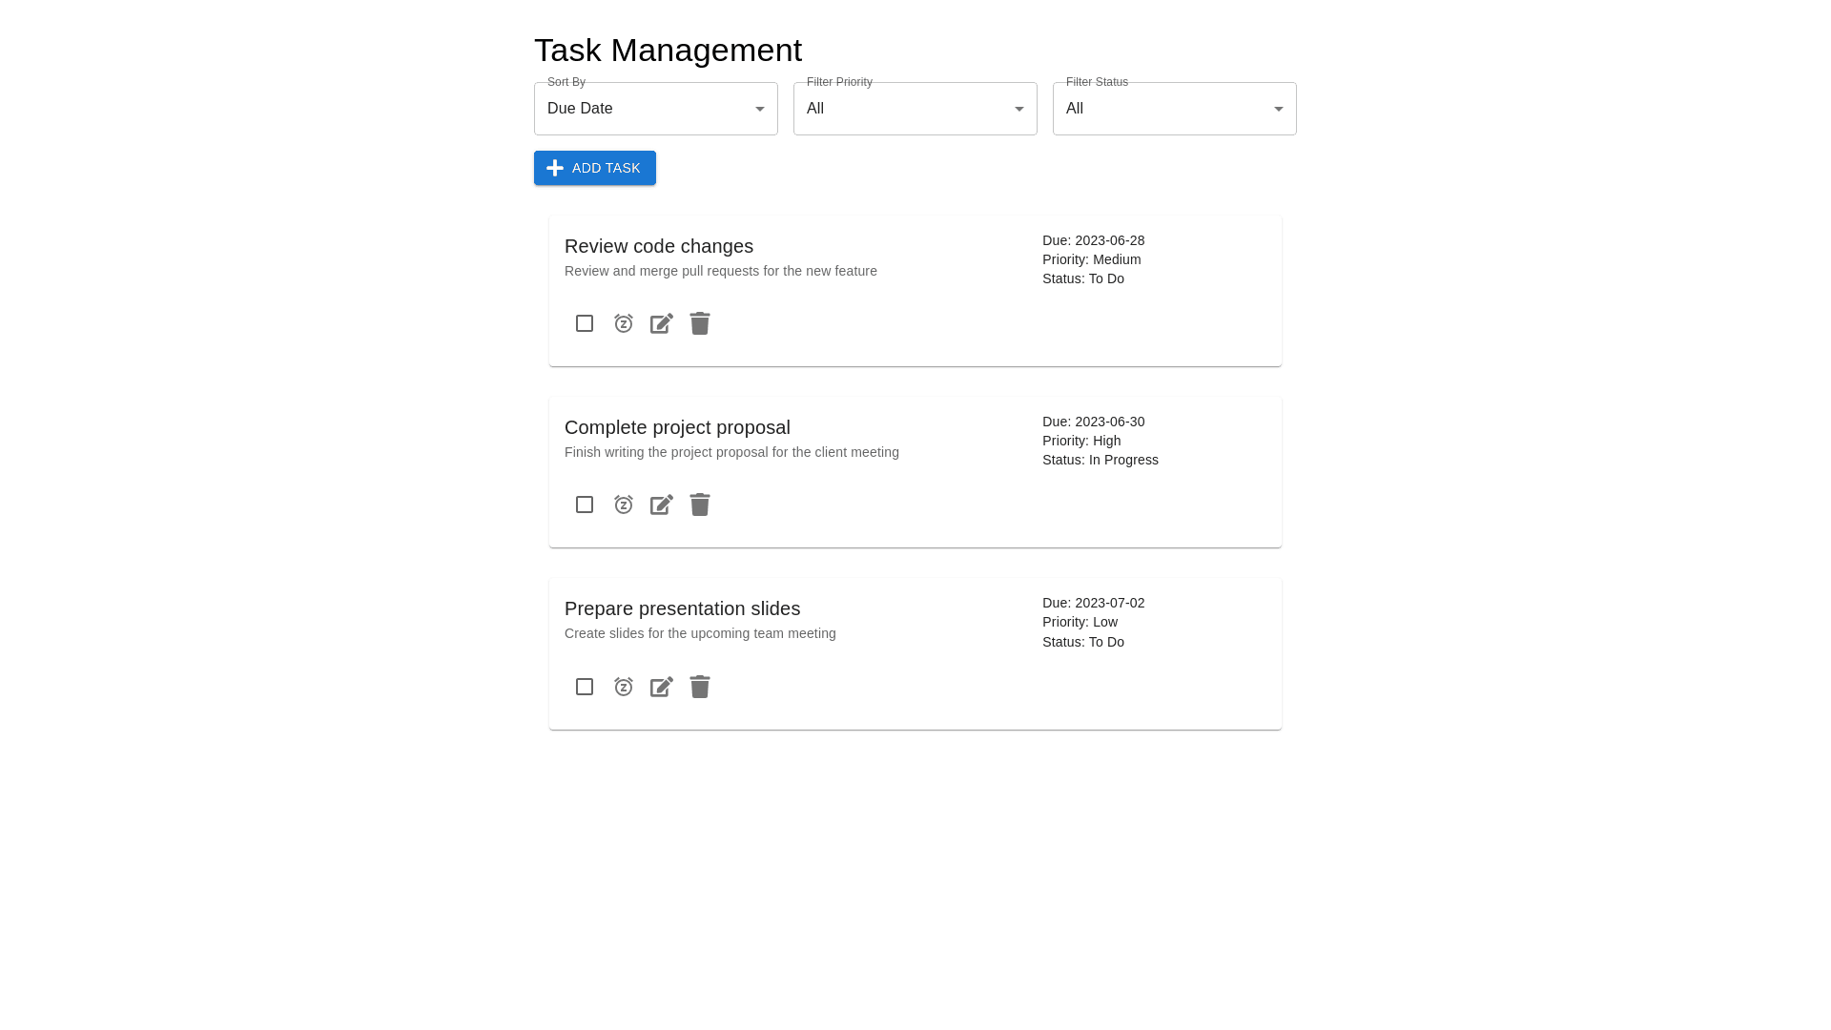Edit the Complete project proposal task
This screenshot has width=1831, height=1030.
click(662, 505)
